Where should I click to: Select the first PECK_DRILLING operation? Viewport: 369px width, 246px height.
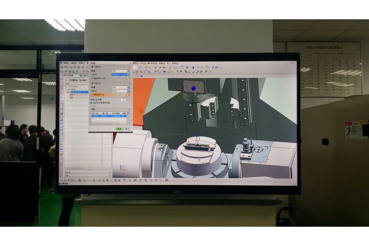tap(80, 95)
